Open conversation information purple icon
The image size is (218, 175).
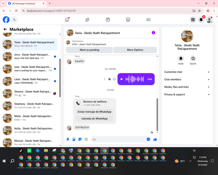(153, 33)
